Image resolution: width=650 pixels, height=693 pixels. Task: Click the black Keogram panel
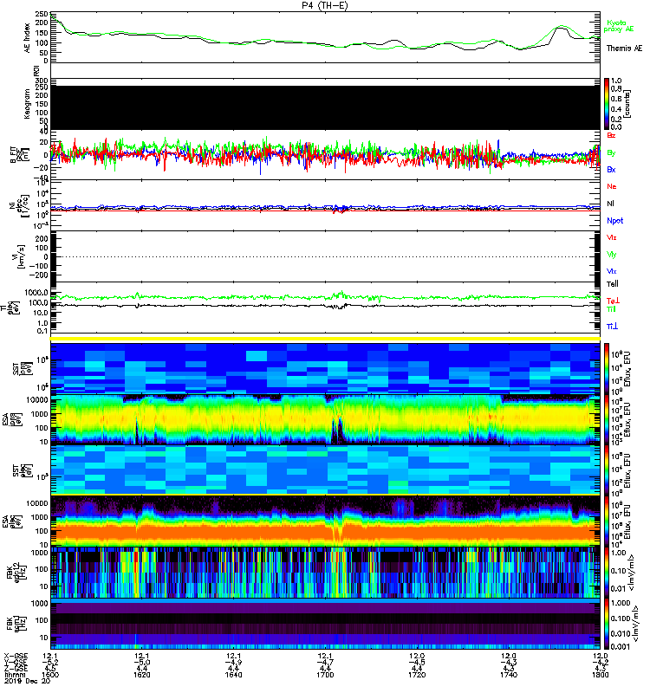325,107
